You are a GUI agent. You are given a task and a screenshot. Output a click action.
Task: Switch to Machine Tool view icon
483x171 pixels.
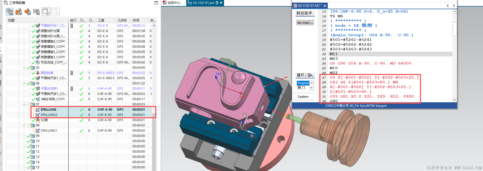point(19,12)
